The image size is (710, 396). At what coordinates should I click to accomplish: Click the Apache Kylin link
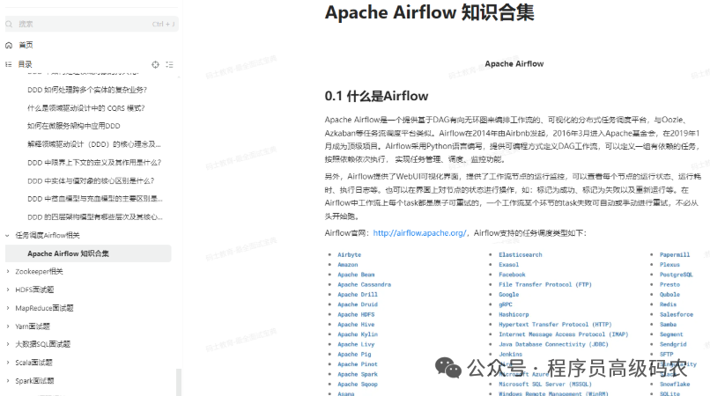(358, 334)
